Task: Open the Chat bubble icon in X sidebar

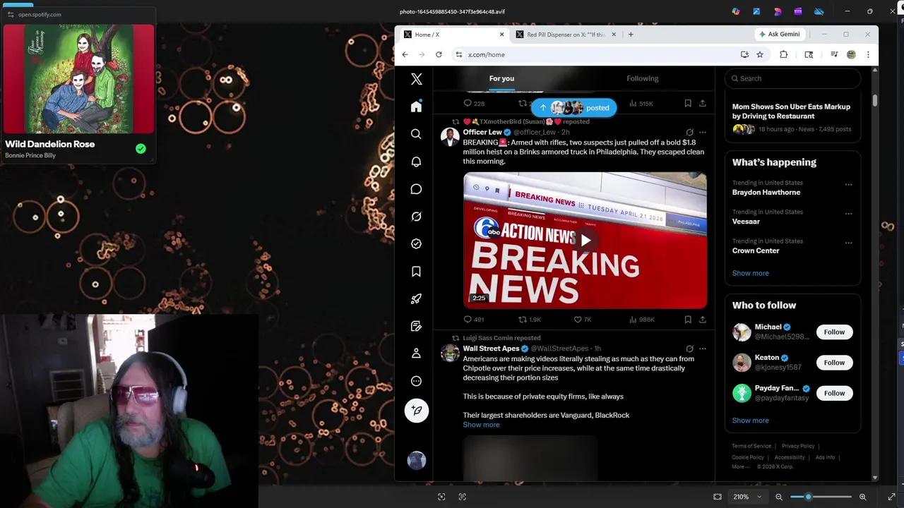Action: [x=416, y=189]
